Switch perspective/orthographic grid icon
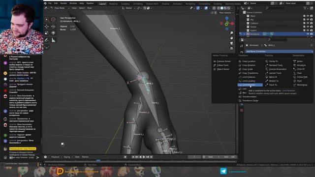Viewport: 315px width, 177px height. 231,48
